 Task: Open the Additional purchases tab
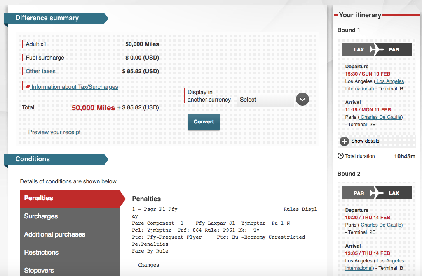tap(70, 234)
